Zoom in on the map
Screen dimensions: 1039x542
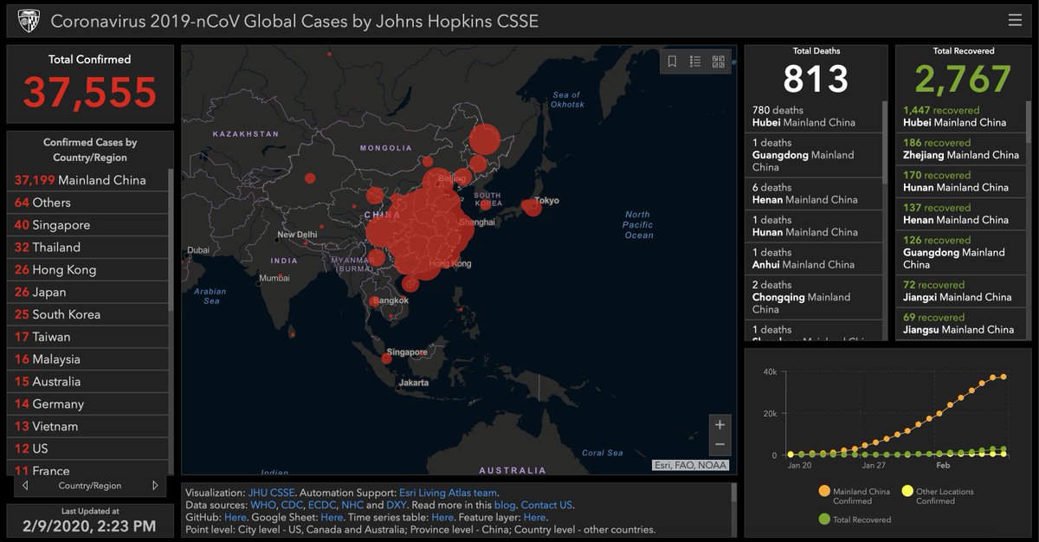720,424
